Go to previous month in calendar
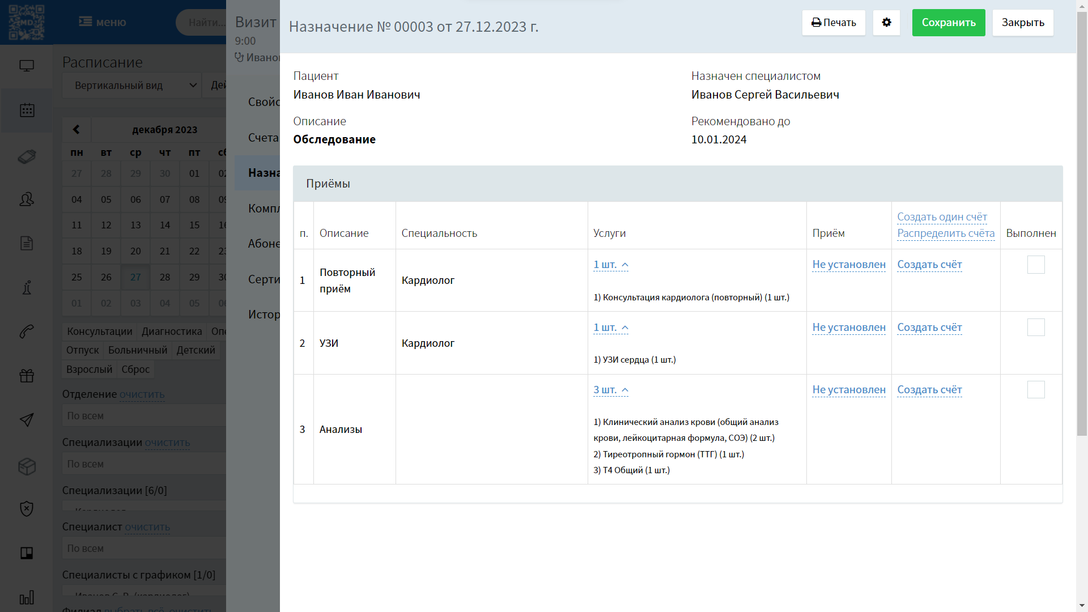The width and height of the screenshot is (1088, 612). tap(76, 129)
